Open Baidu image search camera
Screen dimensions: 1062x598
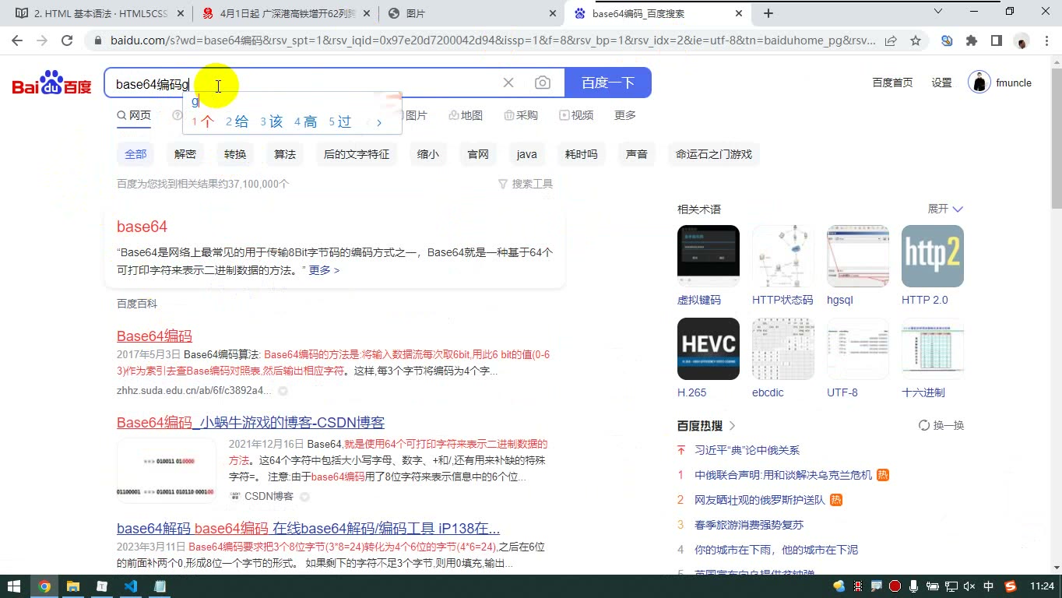(x=543, y=83)
